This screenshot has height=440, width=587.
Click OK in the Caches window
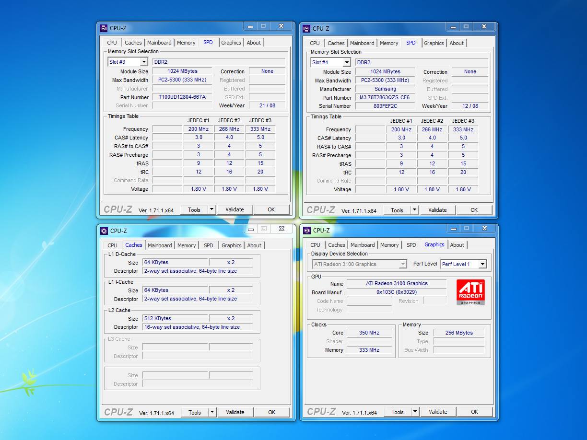pos(272,412)
